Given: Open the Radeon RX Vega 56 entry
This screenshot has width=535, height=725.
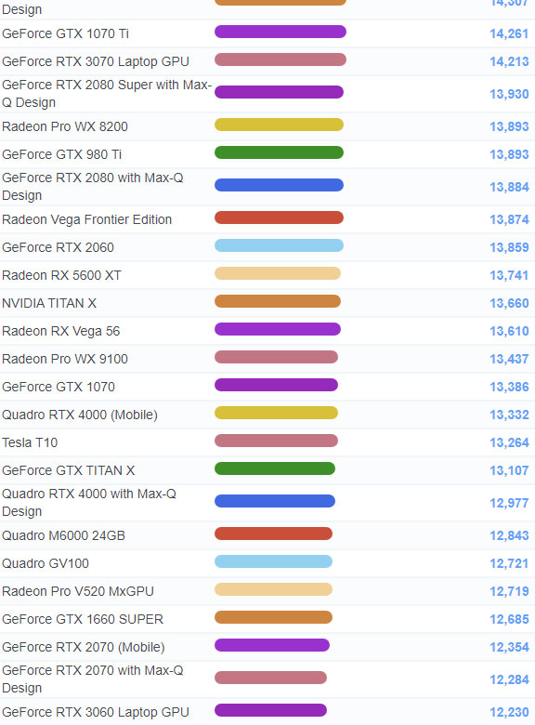Looking at the screenshot, I should point(61,331).
